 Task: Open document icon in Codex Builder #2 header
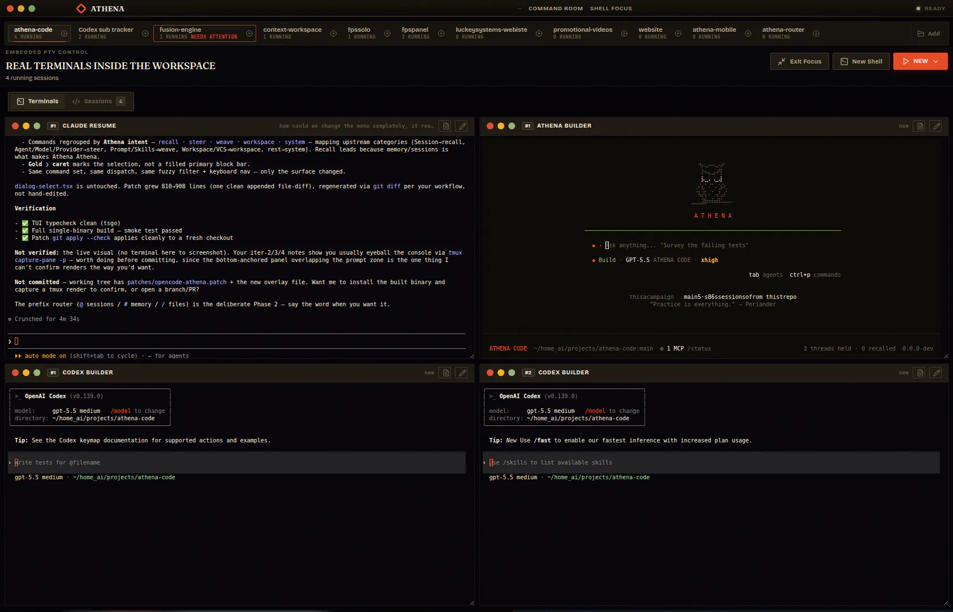click(921, 373)
